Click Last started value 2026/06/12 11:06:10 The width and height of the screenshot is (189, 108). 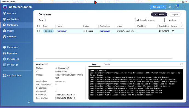65,98
